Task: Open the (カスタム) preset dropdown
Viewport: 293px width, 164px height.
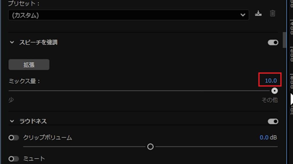Action: click(128, 15)
